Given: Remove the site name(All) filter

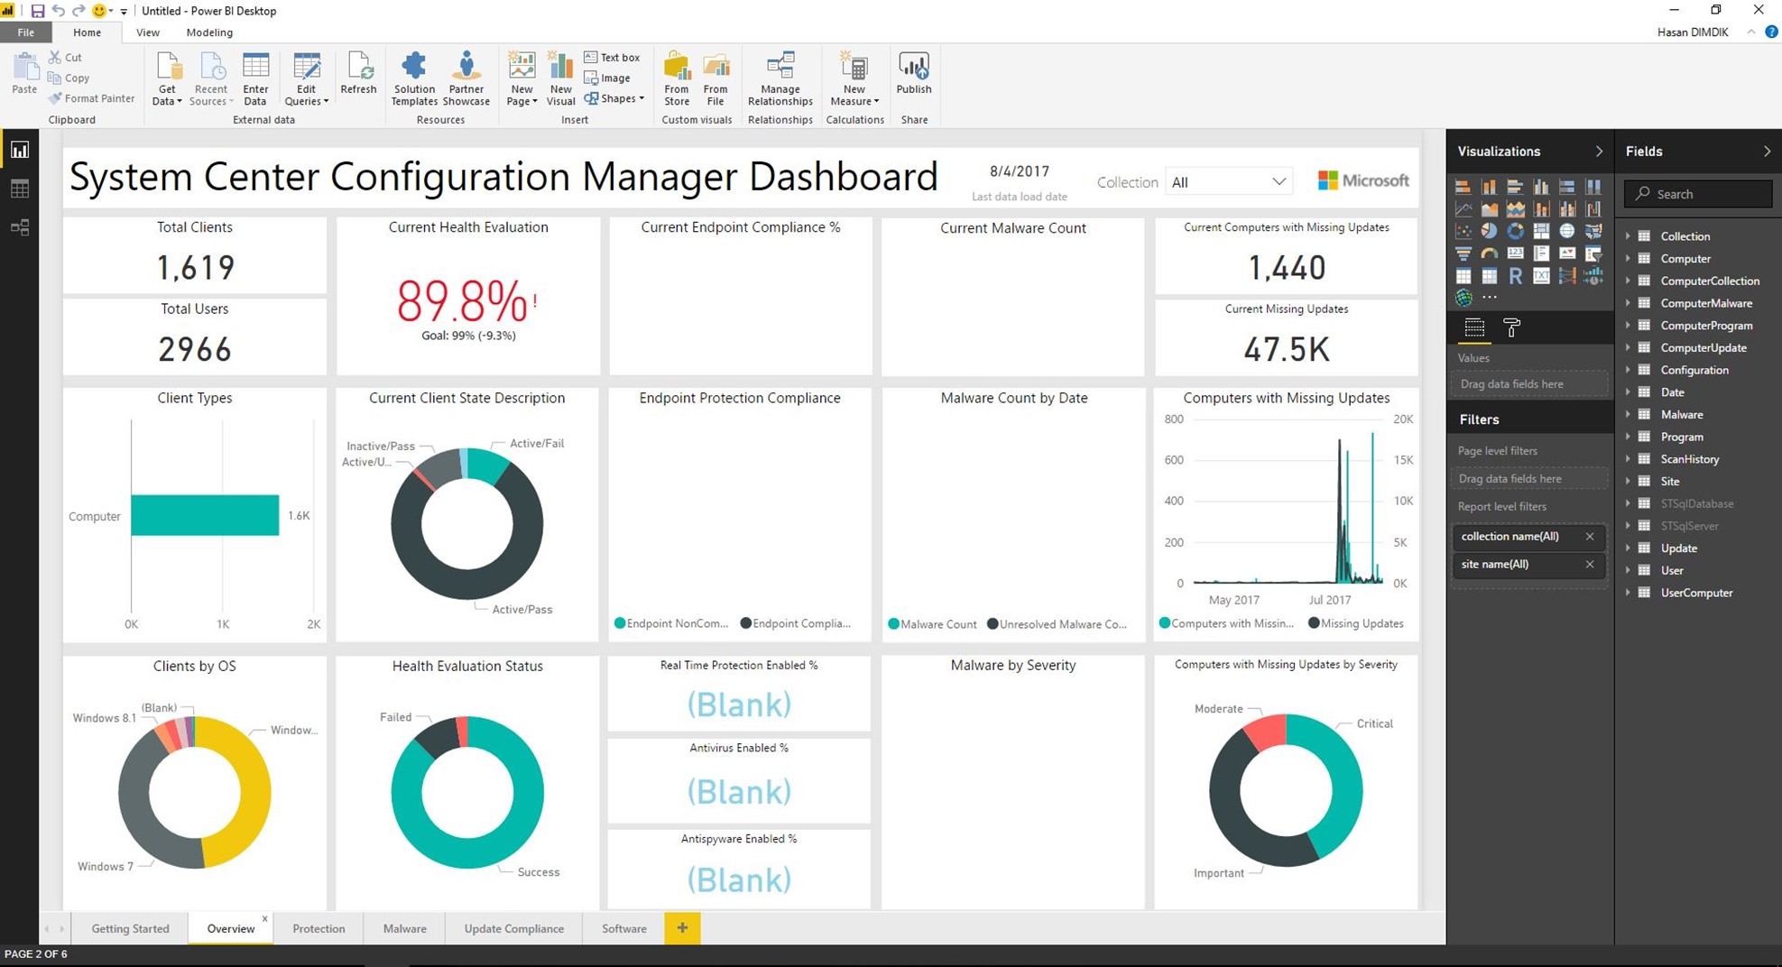Looking at the screenshot, I should (1590, 565).
